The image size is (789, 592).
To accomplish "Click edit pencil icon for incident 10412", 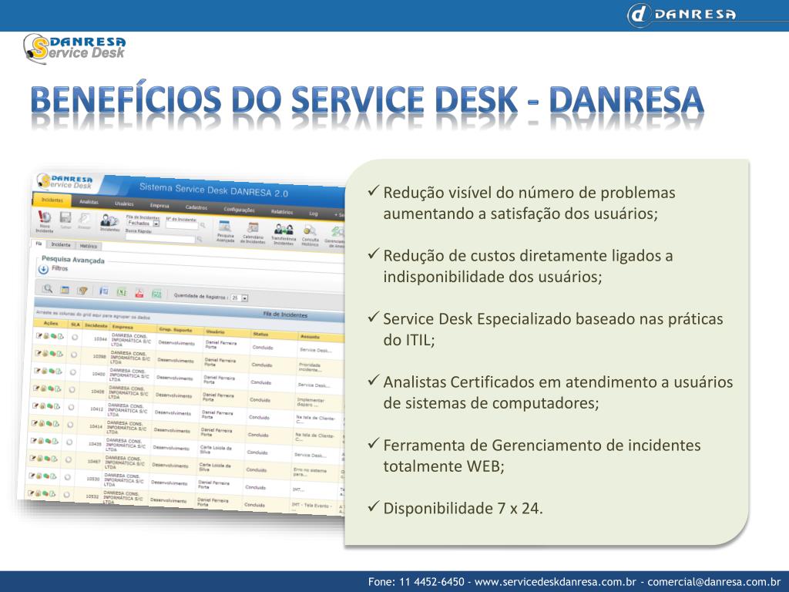I will coord(35,405).
